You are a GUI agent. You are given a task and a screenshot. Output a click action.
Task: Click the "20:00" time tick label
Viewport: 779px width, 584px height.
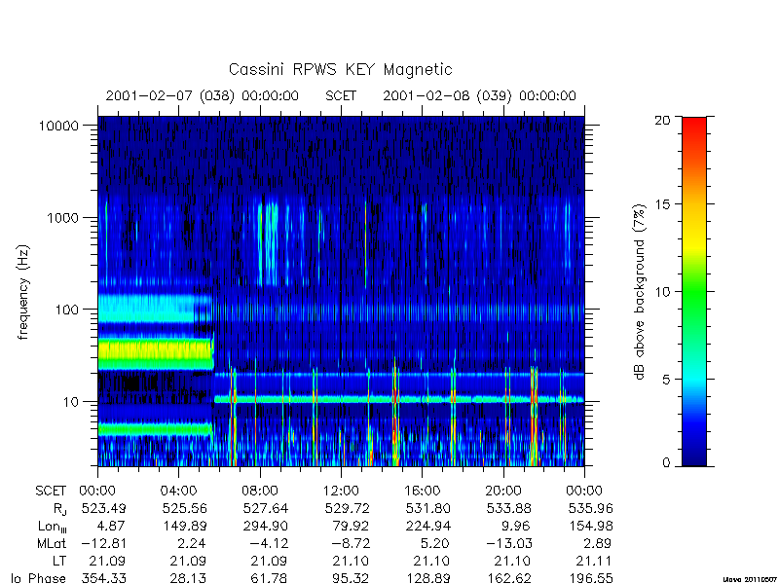[x=503, y=492]
